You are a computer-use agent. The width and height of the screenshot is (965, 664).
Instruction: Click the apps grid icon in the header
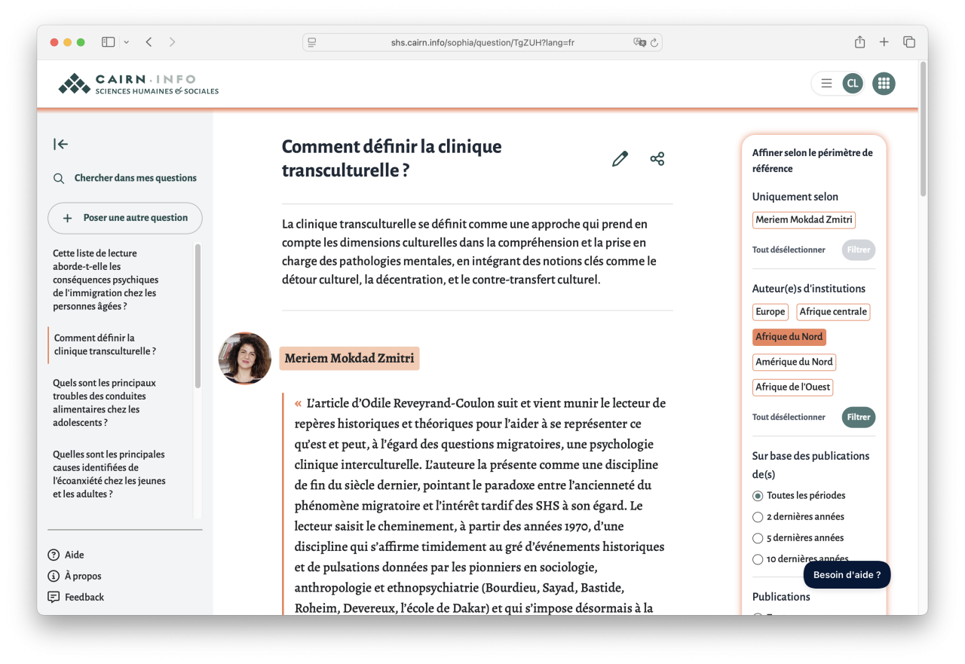tap(884, 83)
